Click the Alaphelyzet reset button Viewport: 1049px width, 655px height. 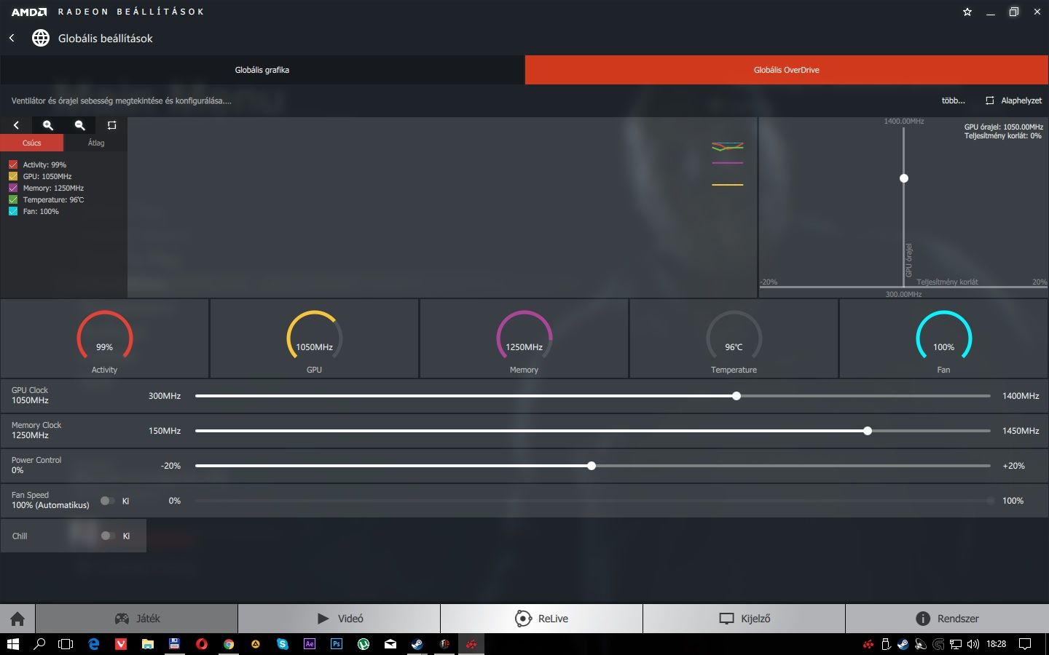coord(1014,100)
